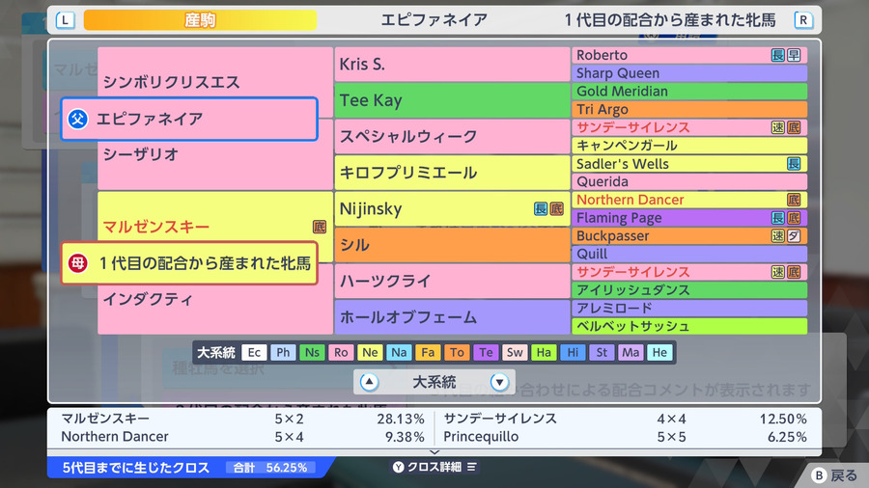Click the L shoulder button icon
The image size is (869, 488).
pos(65,20)
